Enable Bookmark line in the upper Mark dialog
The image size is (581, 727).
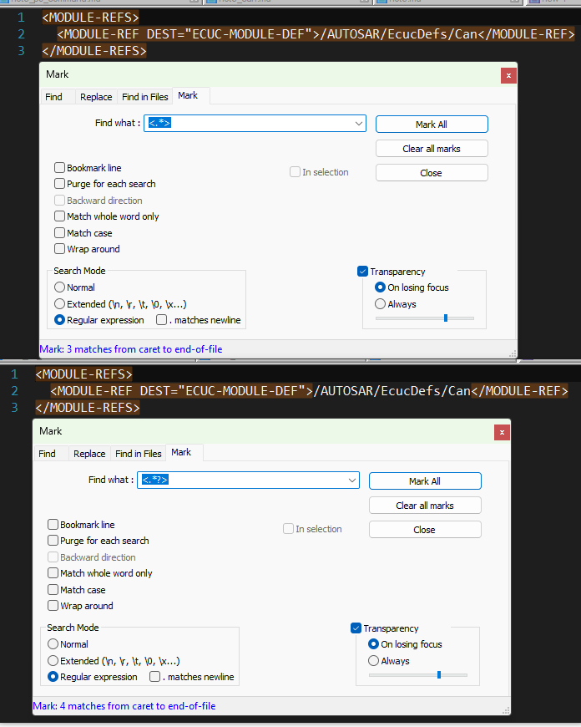tap(60, 168)
